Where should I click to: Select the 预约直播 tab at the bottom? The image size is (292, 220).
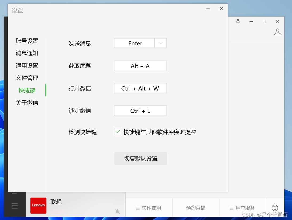click(x=196, y=208)
